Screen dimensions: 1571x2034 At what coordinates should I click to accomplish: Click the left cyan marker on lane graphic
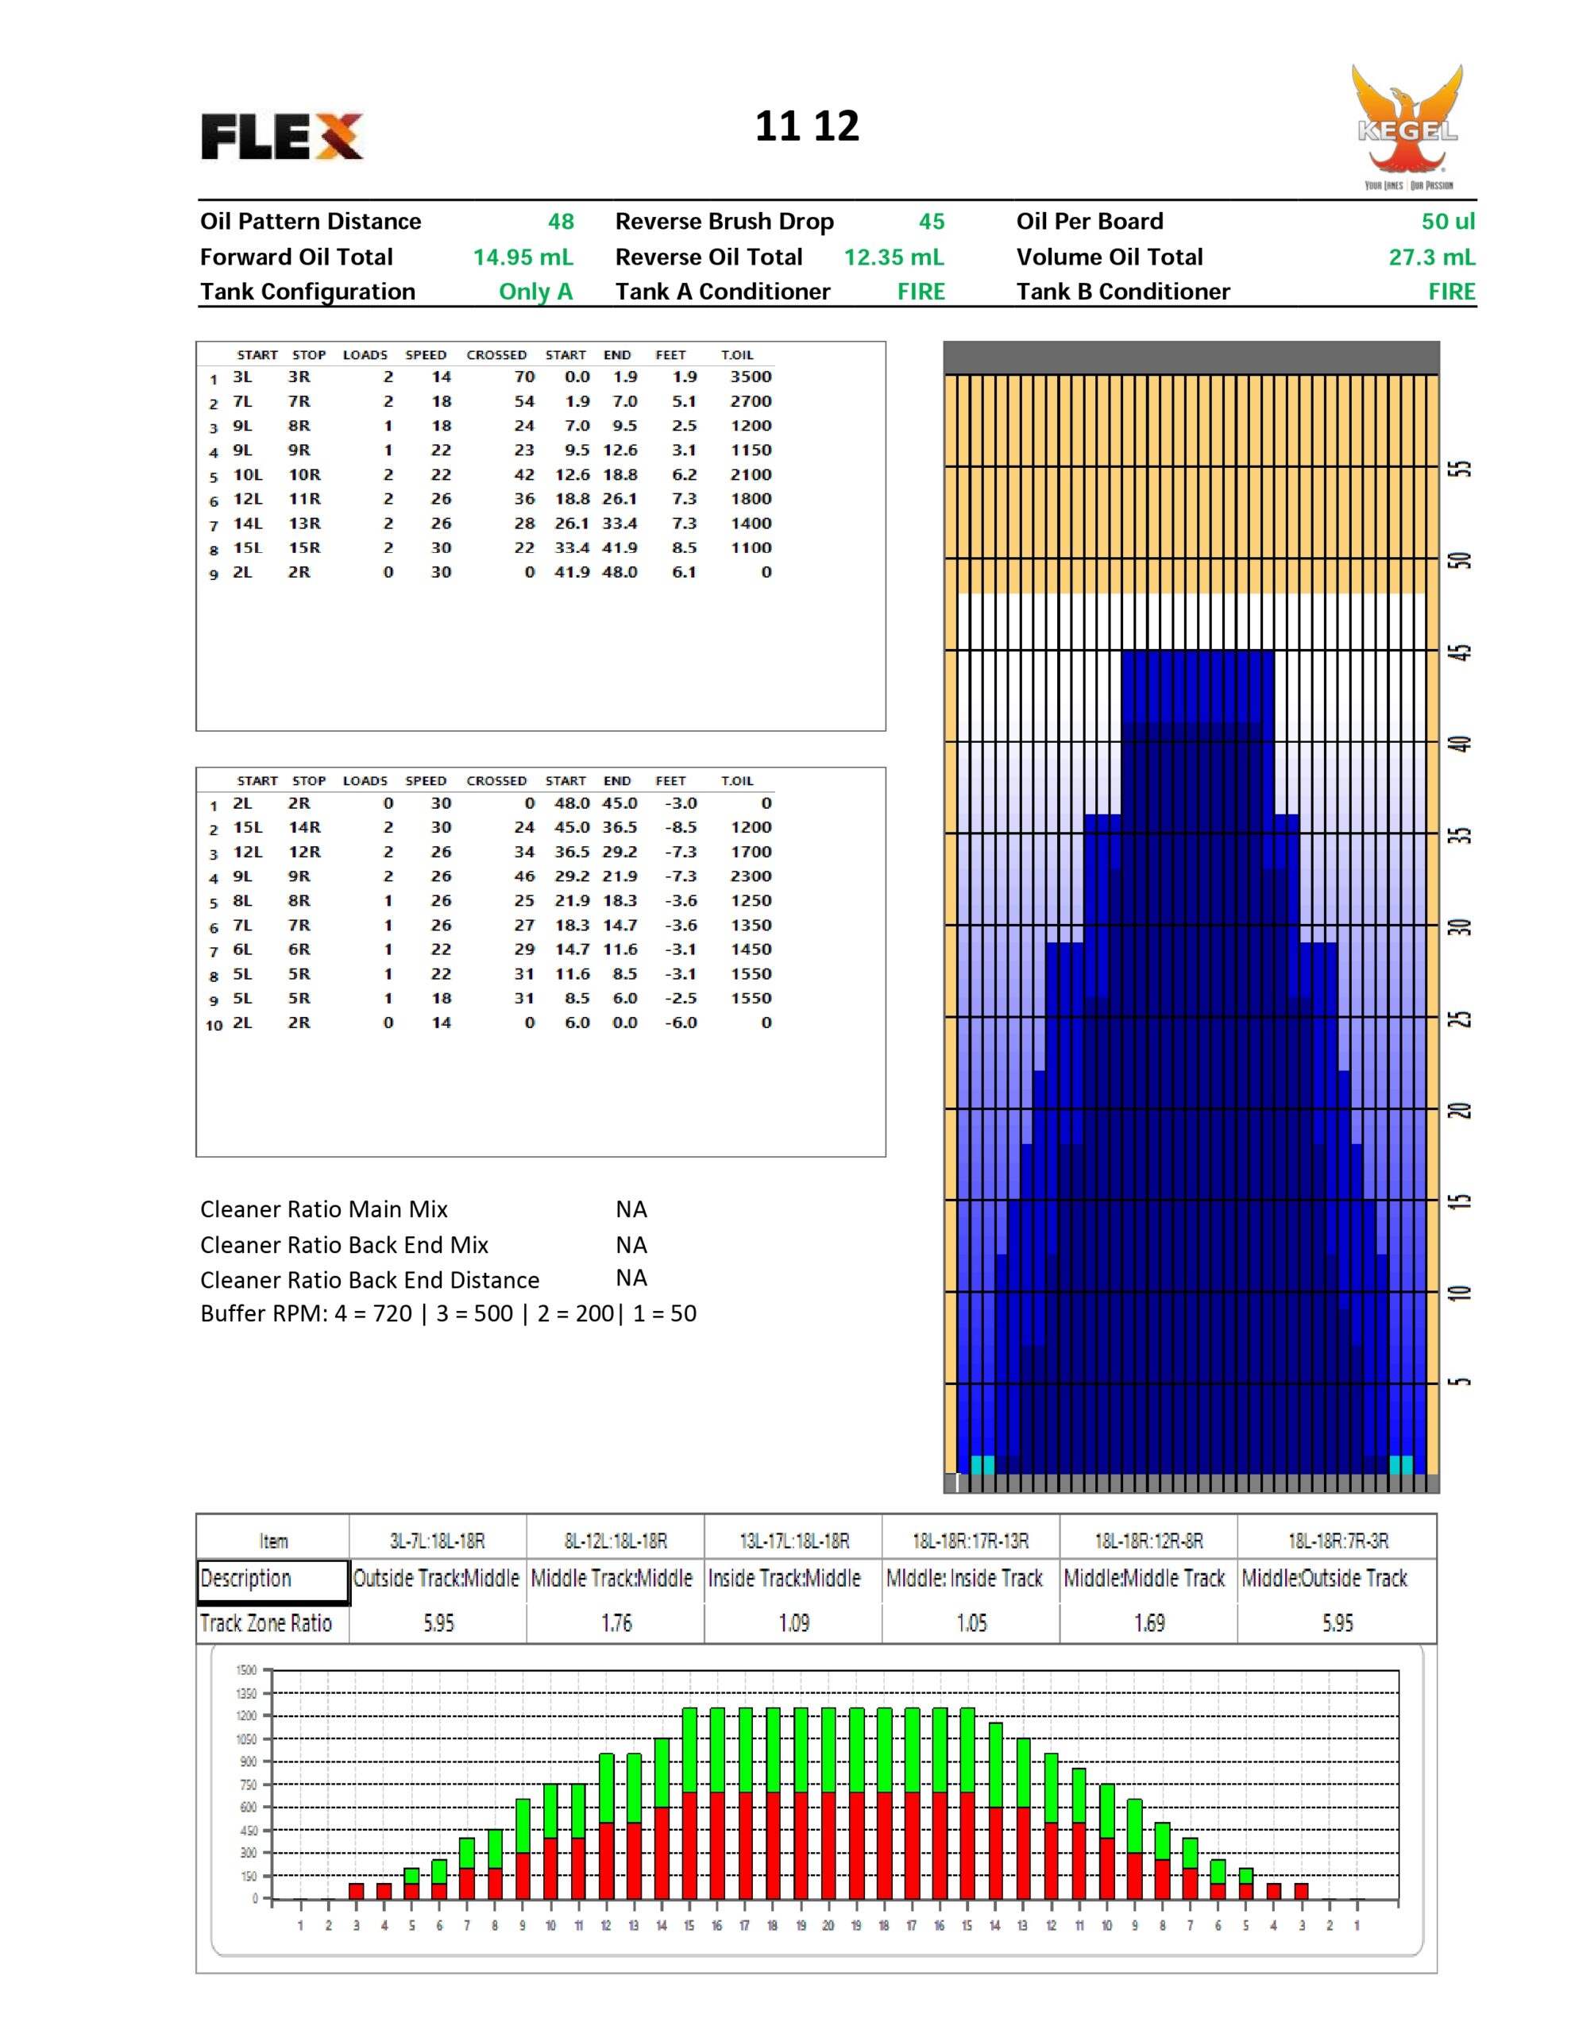(982, 1465)
